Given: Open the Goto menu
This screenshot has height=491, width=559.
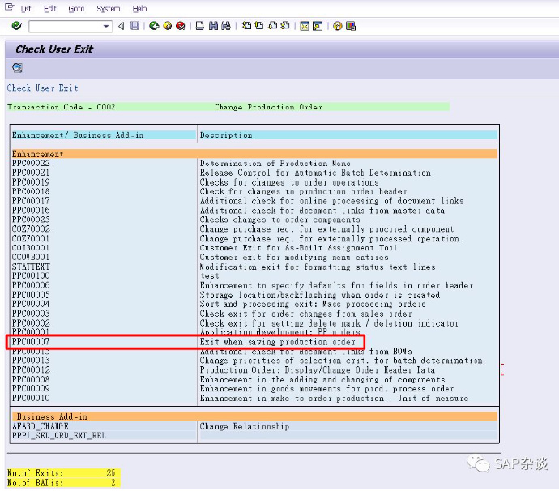Looking at the screenshot, I should coord(76,9).
